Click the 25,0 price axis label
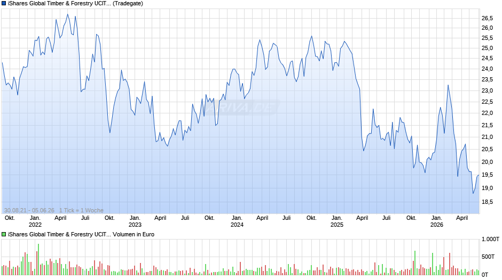Image resolution: width=502 pixels, height=280 pixels. 487,48
